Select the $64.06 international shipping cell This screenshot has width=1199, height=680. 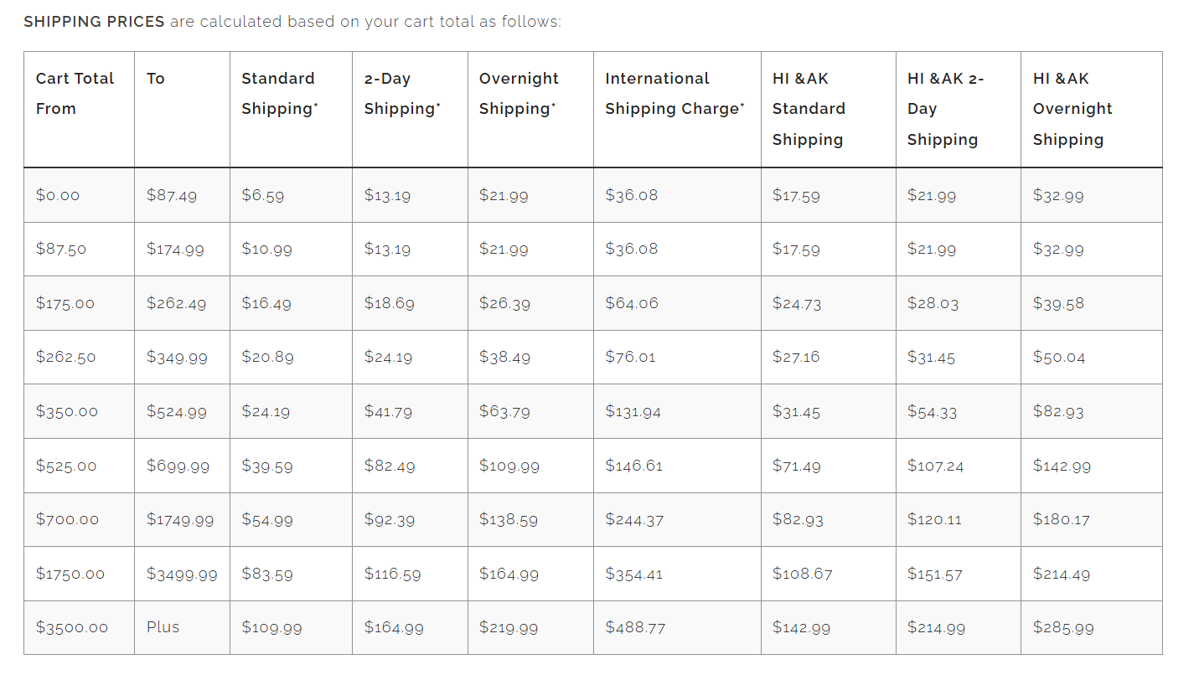[632, 303]
